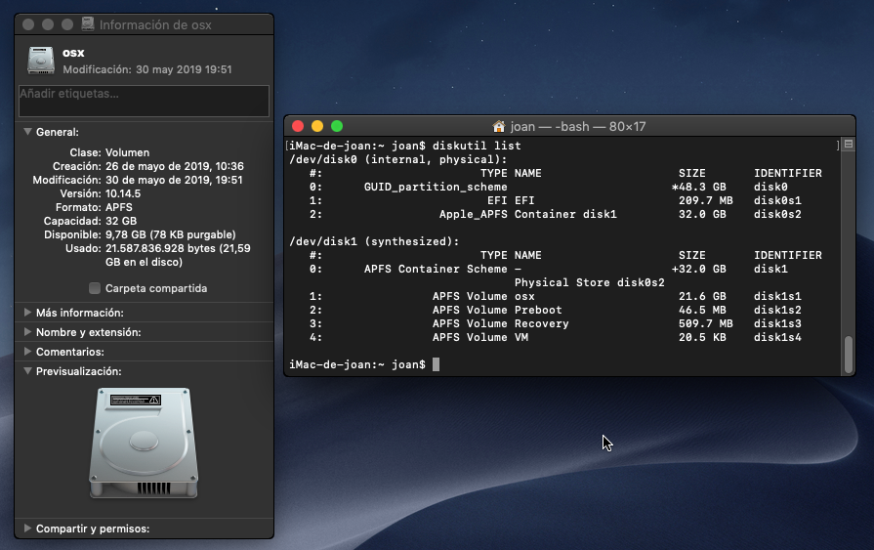Viewport: 874px width, 550px height.
Task: Close the Terminal window with red button
Action: [x=298, y=127]
